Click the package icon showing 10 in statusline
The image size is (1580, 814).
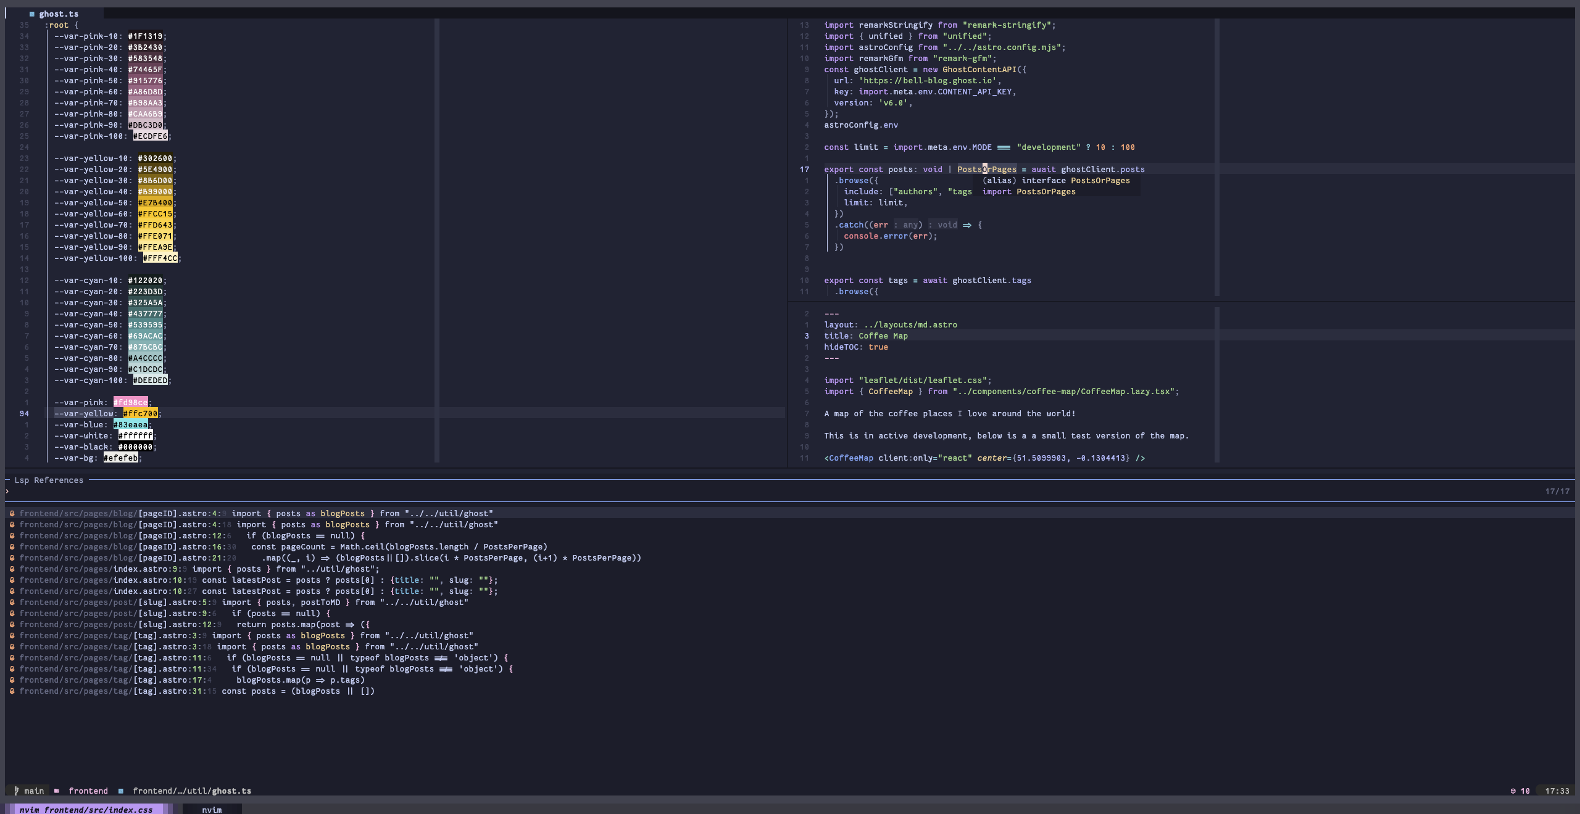[x=1513, y=791]
